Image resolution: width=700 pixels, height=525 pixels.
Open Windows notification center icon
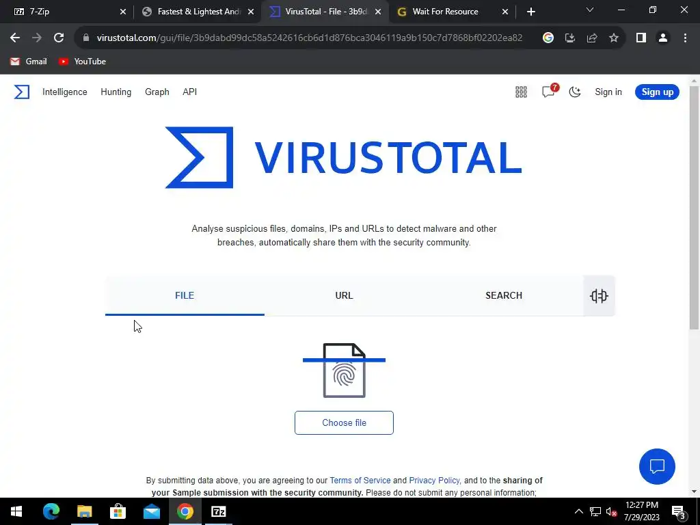click(679, 511)
